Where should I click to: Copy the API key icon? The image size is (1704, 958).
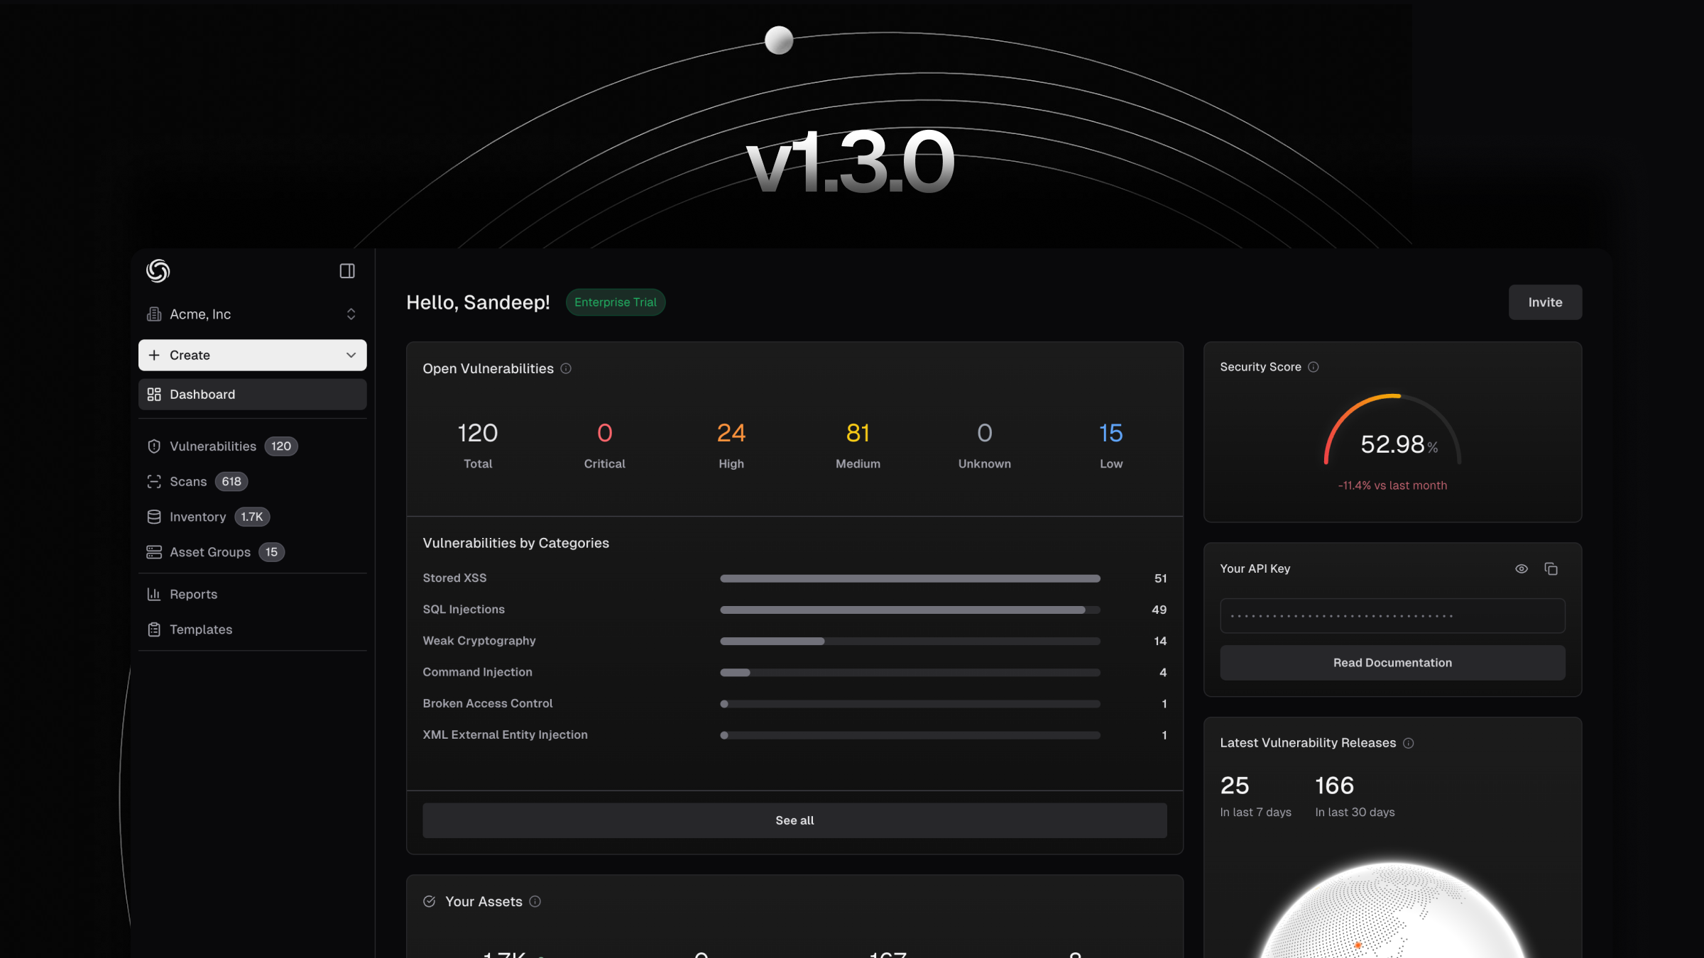coord(1551,569)
